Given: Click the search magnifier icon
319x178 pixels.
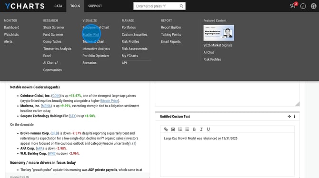Looking at the screenshot, I should (x=181, y=6).
